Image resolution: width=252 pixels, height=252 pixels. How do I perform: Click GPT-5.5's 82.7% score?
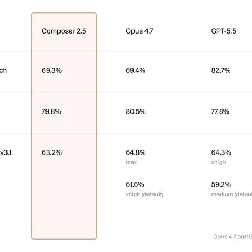(x=221, y=70)
